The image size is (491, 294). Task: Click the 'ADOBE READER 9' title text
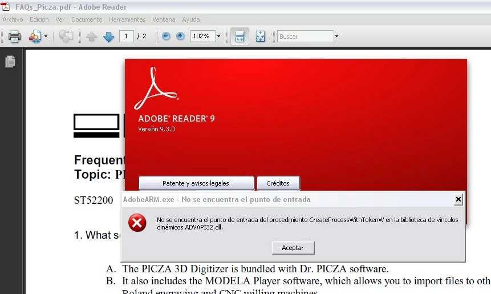[176, 119]
